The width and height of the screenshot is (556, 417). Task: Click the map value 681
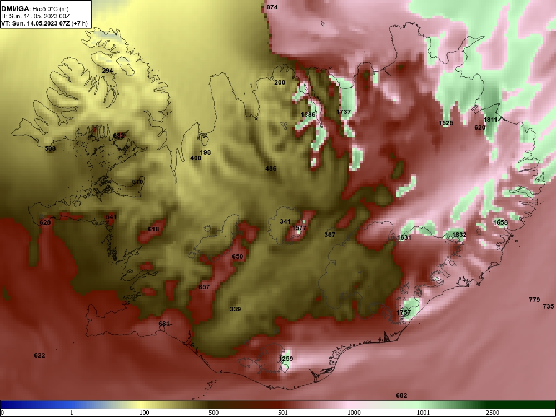[164, 324]
